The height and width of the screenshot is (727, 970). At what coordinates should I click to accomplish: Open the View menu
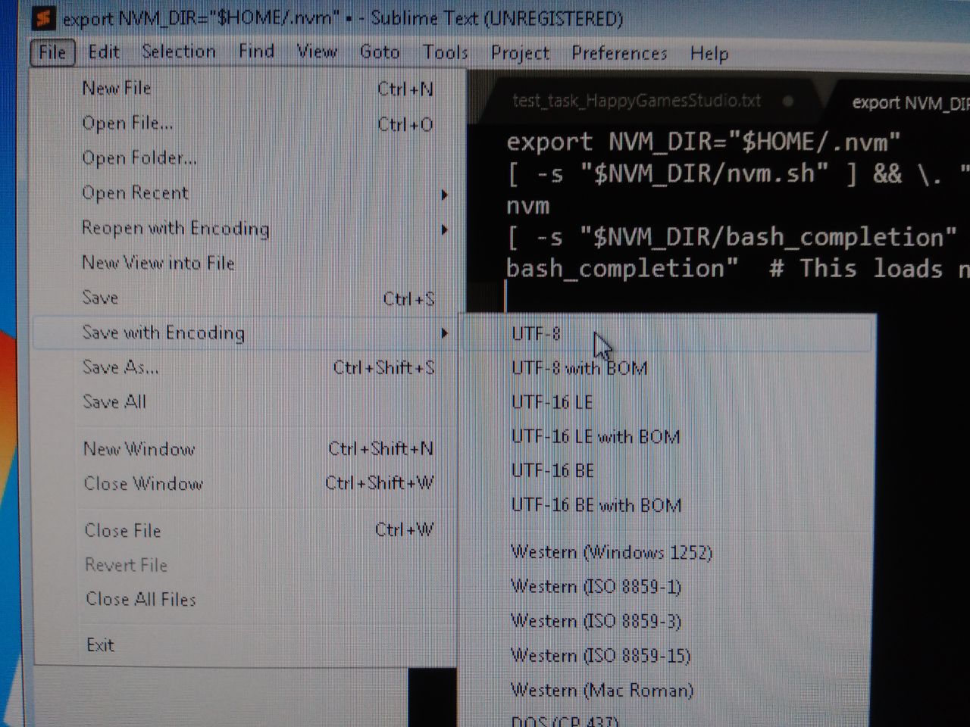[317, 51]
